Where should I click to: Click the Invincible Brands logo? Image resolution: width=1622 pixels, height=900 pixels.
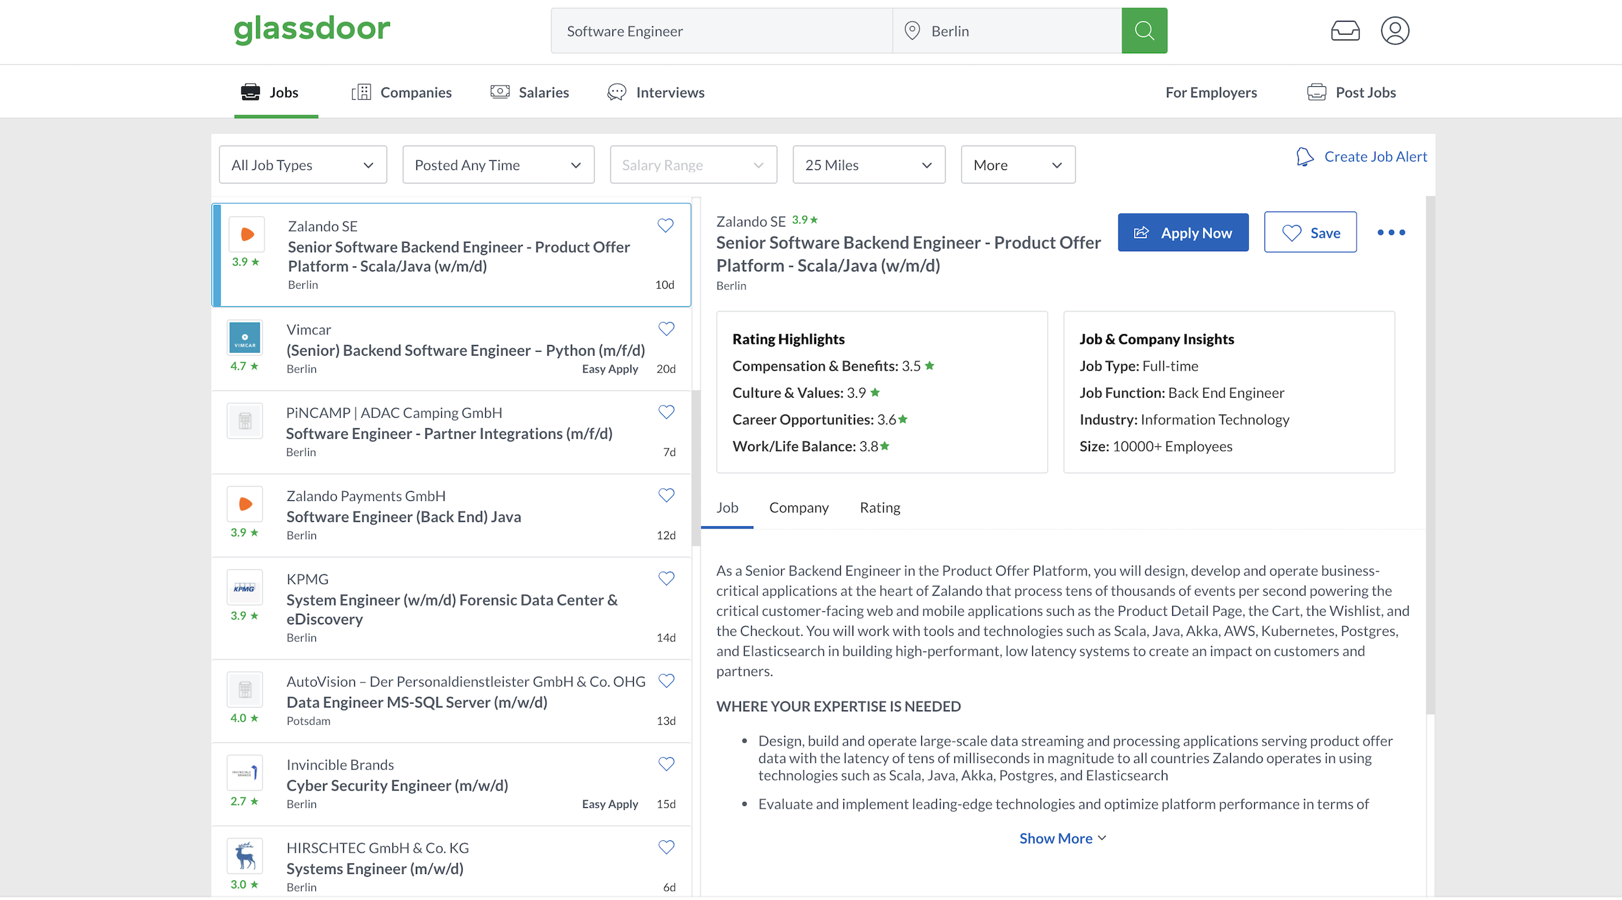tap(245, 773)
